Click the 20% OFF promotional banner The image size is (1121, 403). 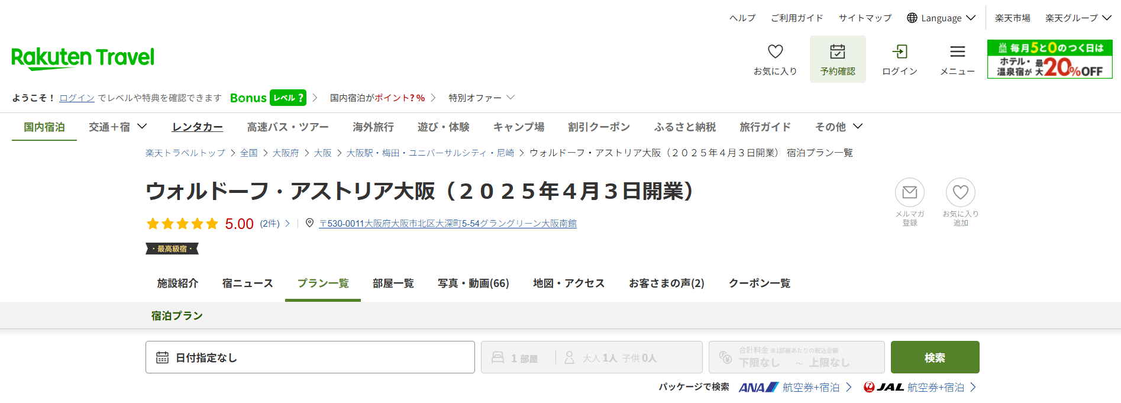[1049, 59]
